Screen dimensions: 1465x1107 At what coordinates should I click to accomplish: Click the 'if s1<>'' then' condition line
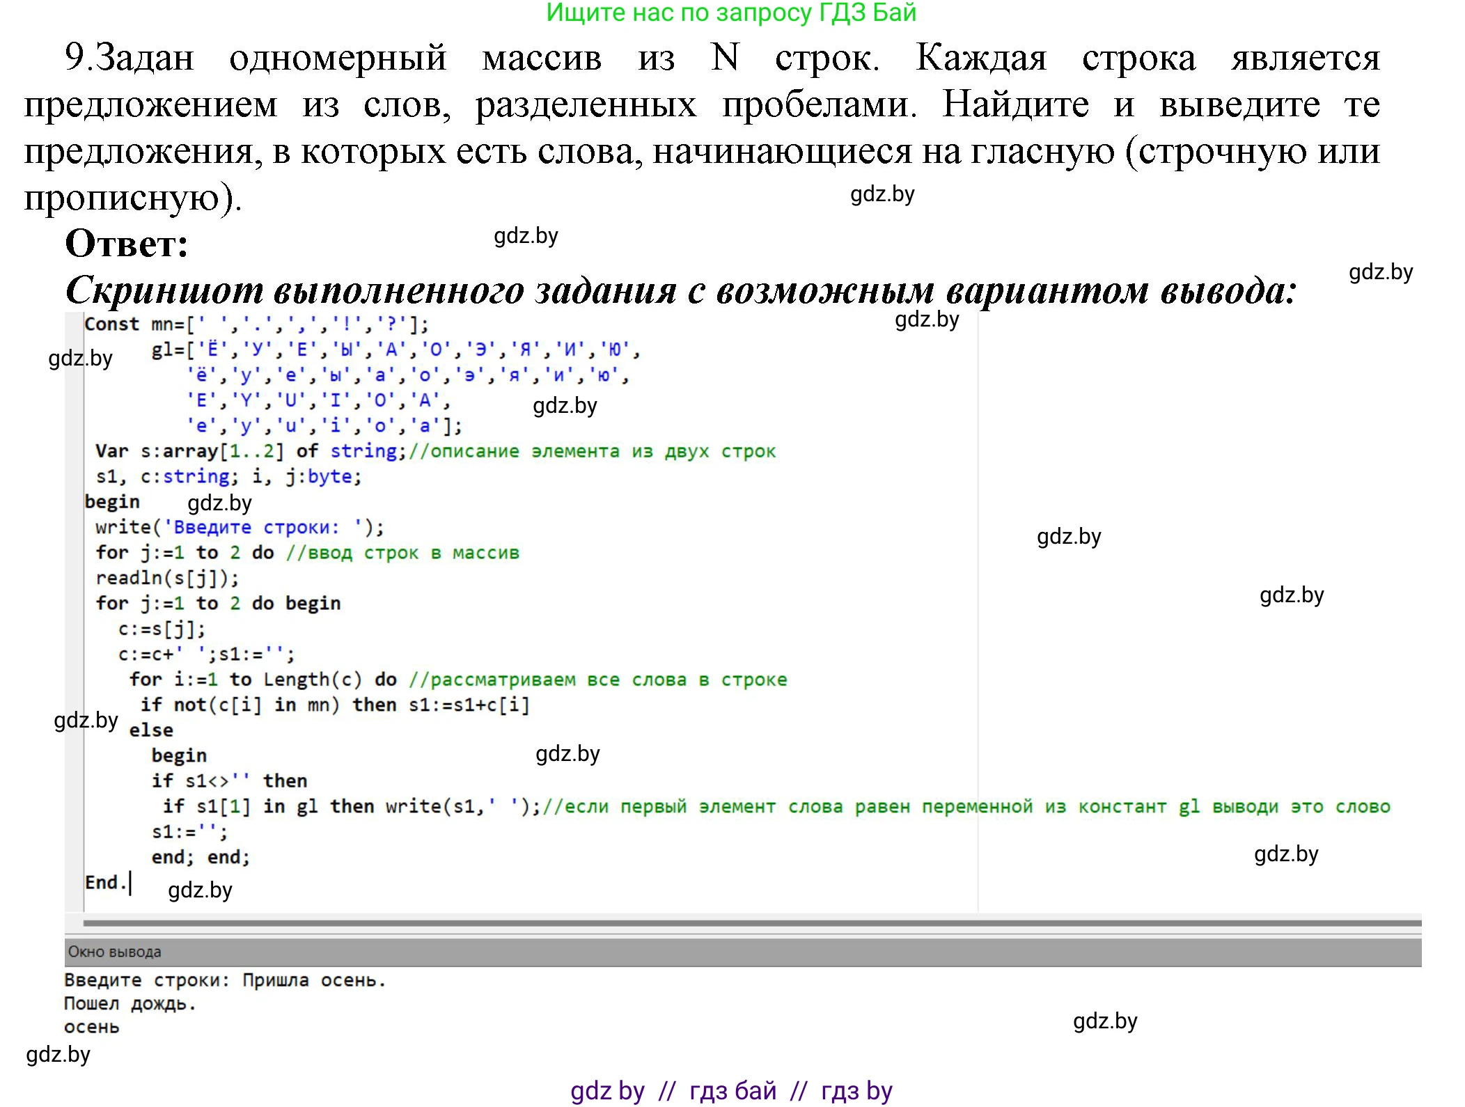click(x=230, y=780)
